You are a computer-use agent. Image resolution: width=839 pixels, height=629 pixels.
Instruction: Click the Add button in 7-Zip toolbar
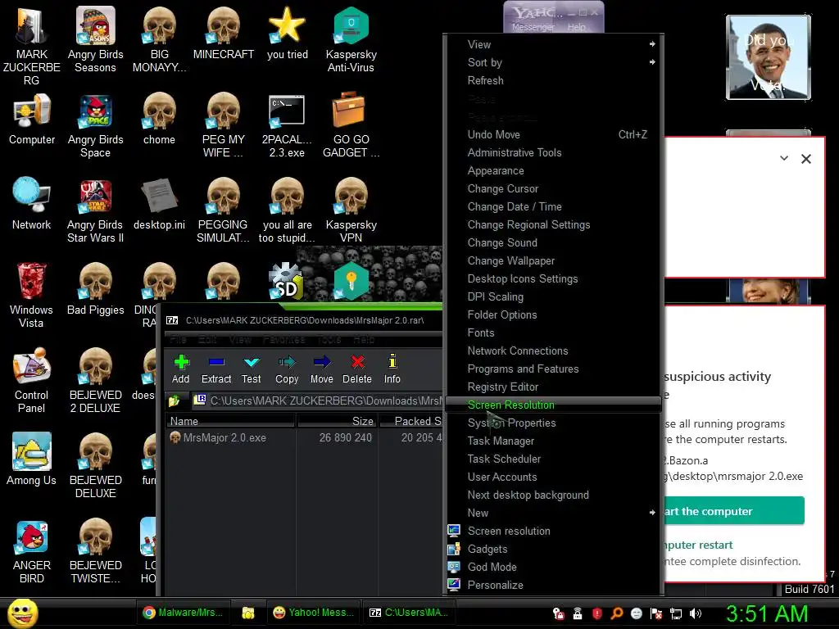click(x=181, y=369)
